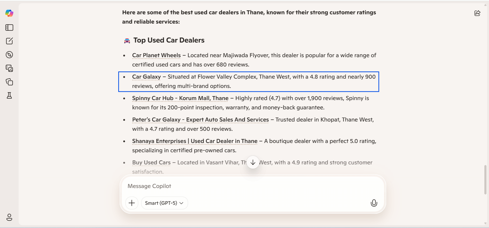Open the Car Planet Wheels link
Screen dimensions: 489x228
[x=156, y=55]
